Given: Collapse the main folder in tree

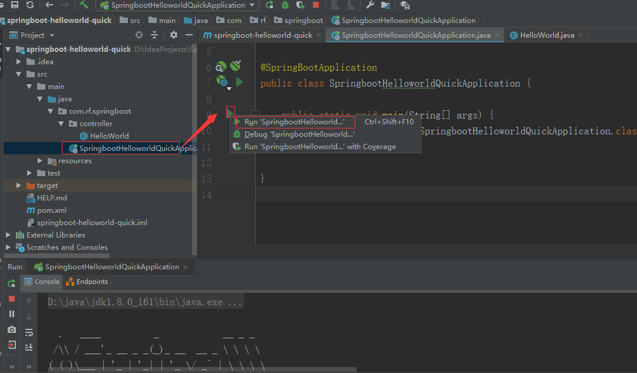Looking at the screenshot, I should point(29,87).
